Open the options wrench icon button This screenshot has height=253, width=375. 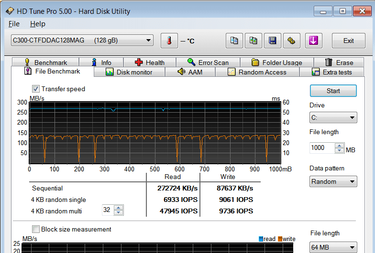tap(292, 41)
